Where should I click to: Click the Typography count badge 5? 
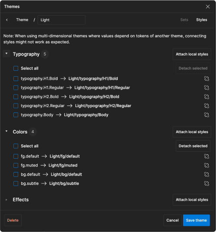[x=45, y=54]
